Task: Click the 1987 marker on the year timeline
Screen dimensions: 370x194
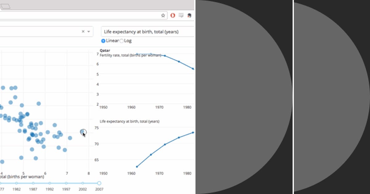Action: [x=33, y=183]
